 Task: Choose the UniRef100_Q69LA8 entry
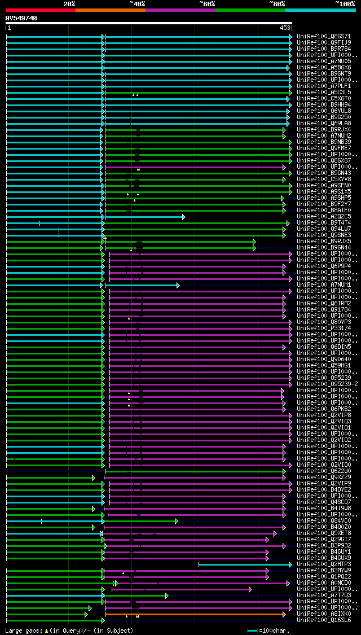tap(324, 123)
